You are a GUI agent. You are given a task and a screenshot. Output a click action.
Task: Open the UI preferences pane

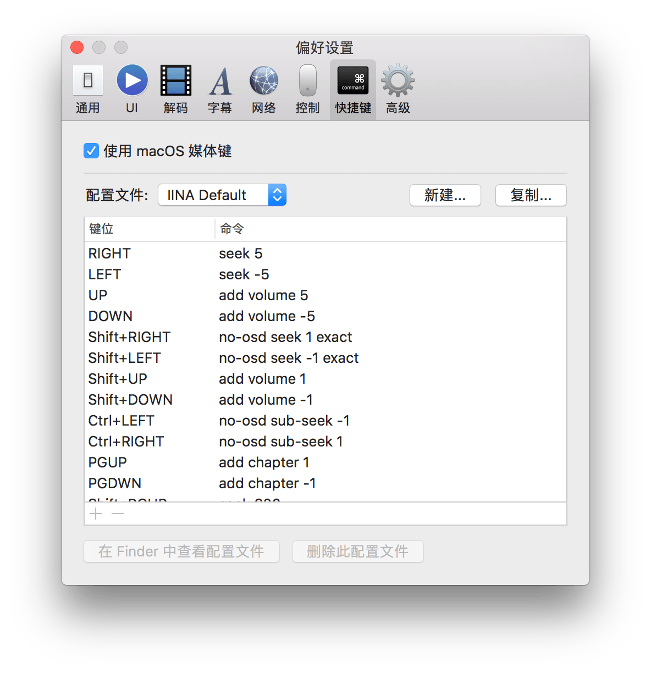132,90
